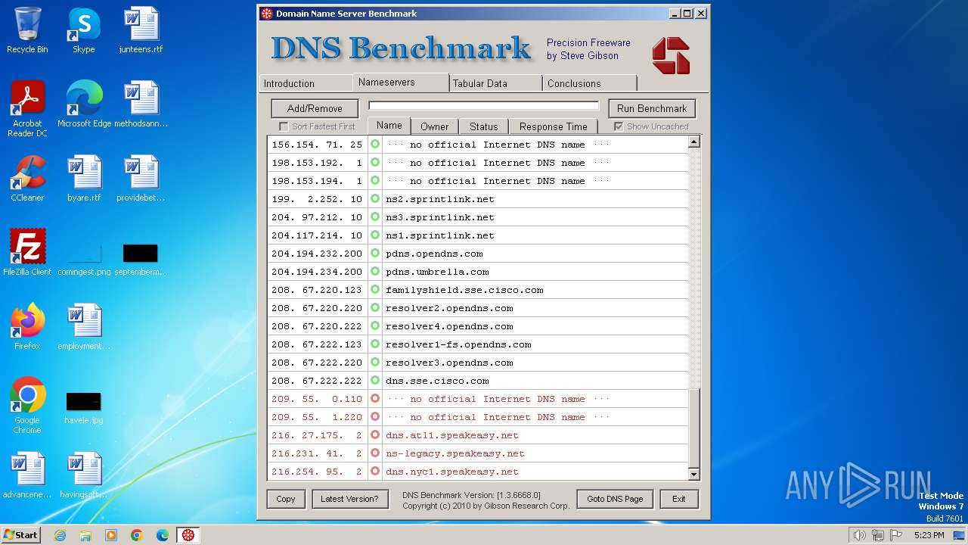Click status circle for ns1.sprintlink.net row
The height and width of the screenshot is (545, 968).
pos(375,235)
